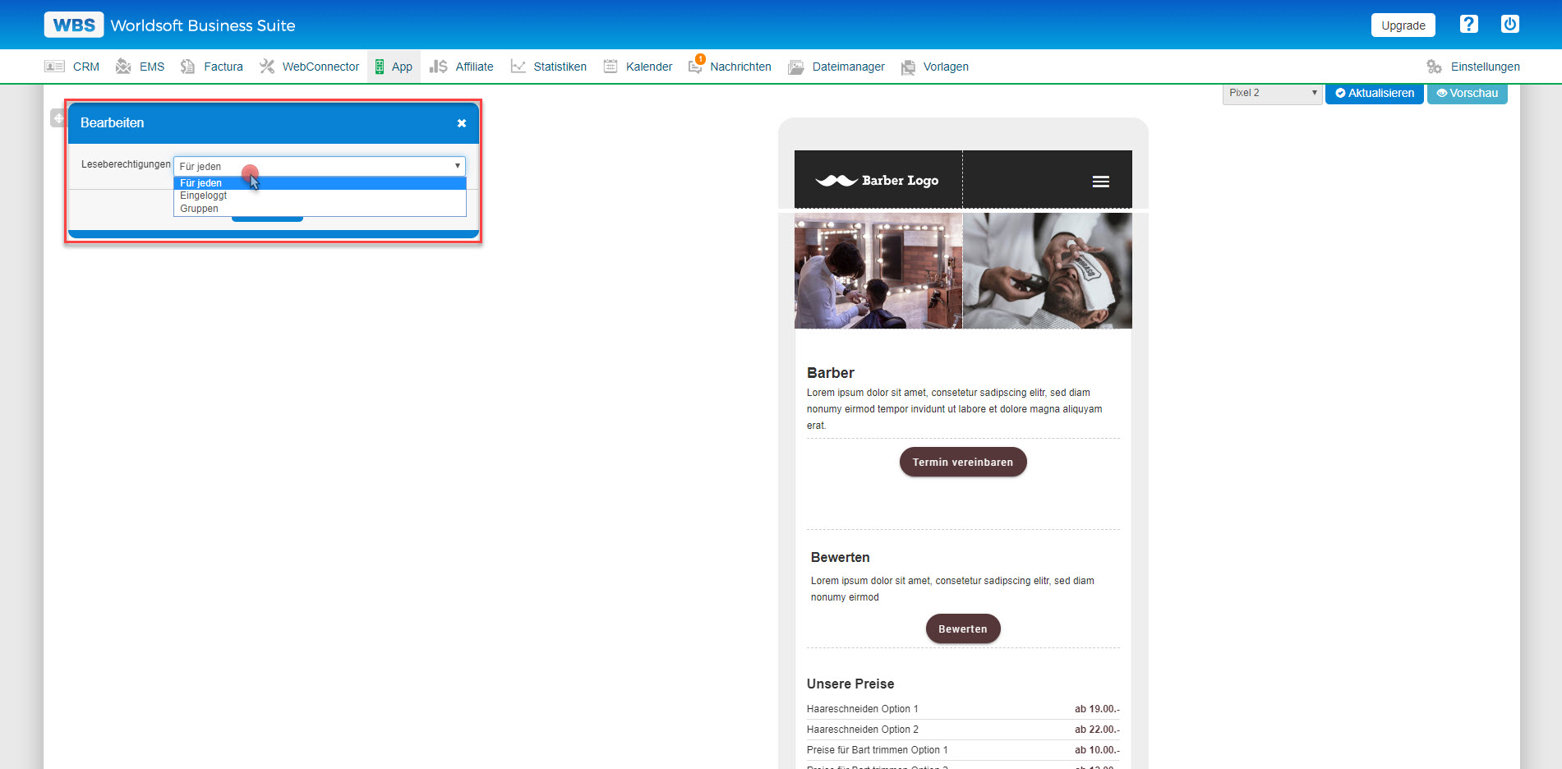1562x769 pixels.
Task: Click the 'Termin vereinbaren' button in preview
Action: [962, 462]
